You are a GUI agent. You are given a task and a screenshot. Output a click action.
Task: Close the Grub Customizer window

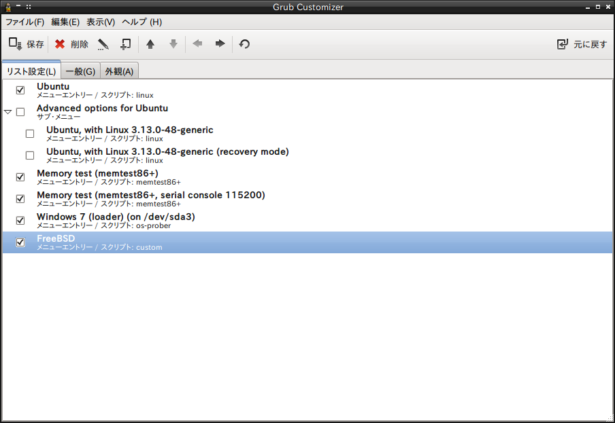(608, 7)
